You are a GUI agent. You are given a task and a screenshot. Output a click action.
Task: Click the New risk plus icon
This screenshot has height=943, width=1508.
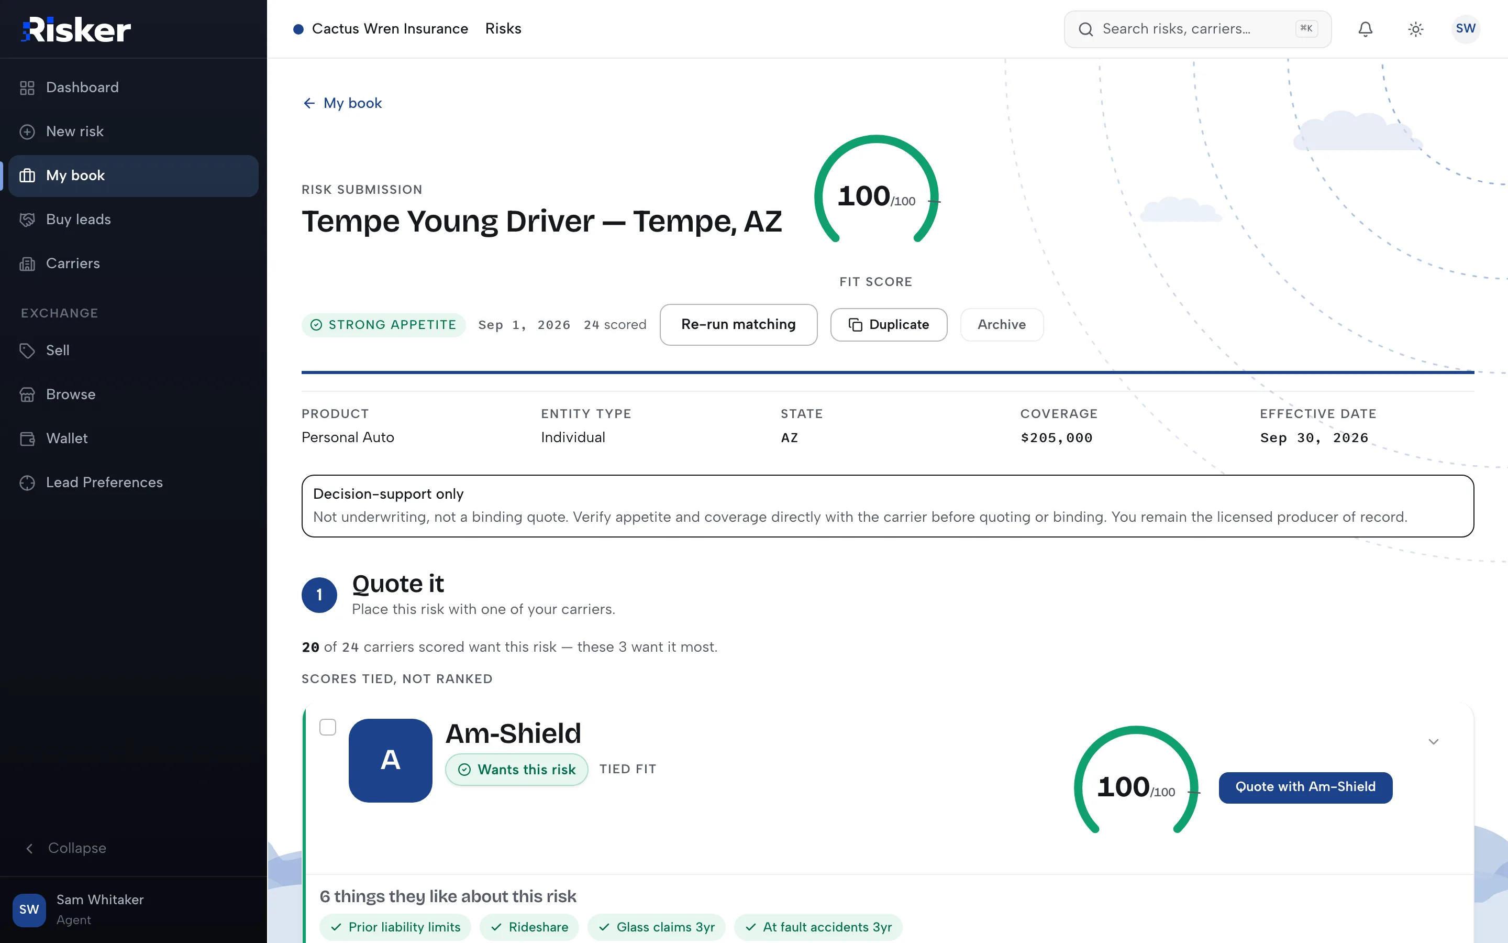coord(27,131)
